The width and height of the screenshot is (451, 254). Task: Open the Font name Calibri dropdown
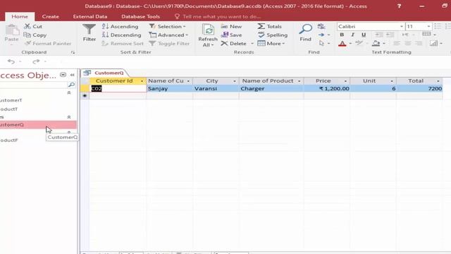coord(402,27)
